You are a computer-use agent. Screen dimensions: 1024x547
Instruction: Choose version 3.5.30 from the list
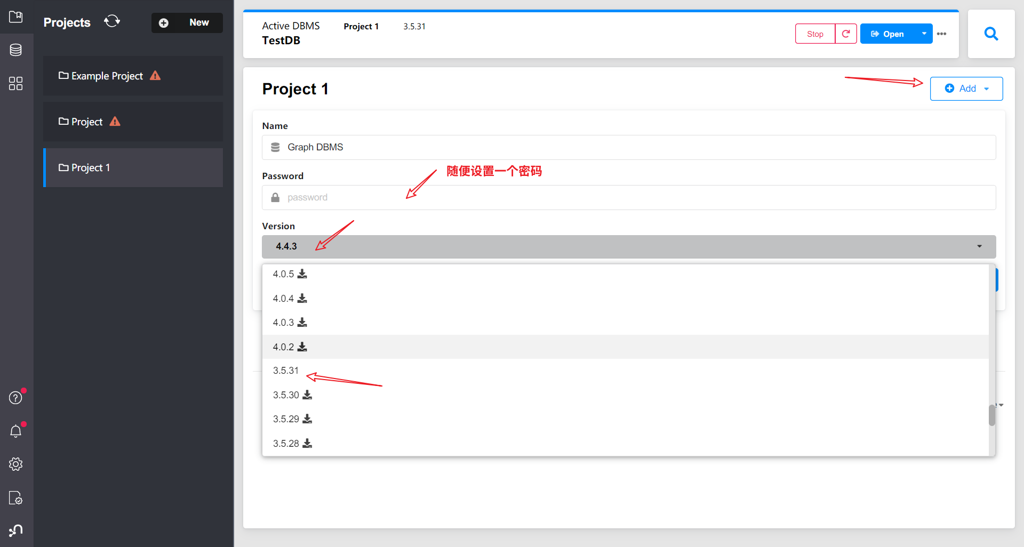point(625,395)
